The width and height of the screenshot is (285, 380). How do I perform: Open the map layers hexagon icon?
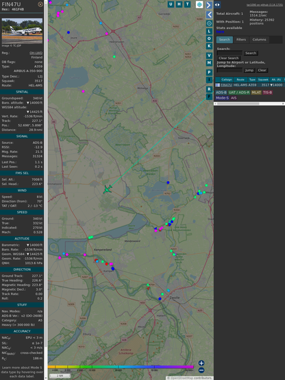coord(199,4)
